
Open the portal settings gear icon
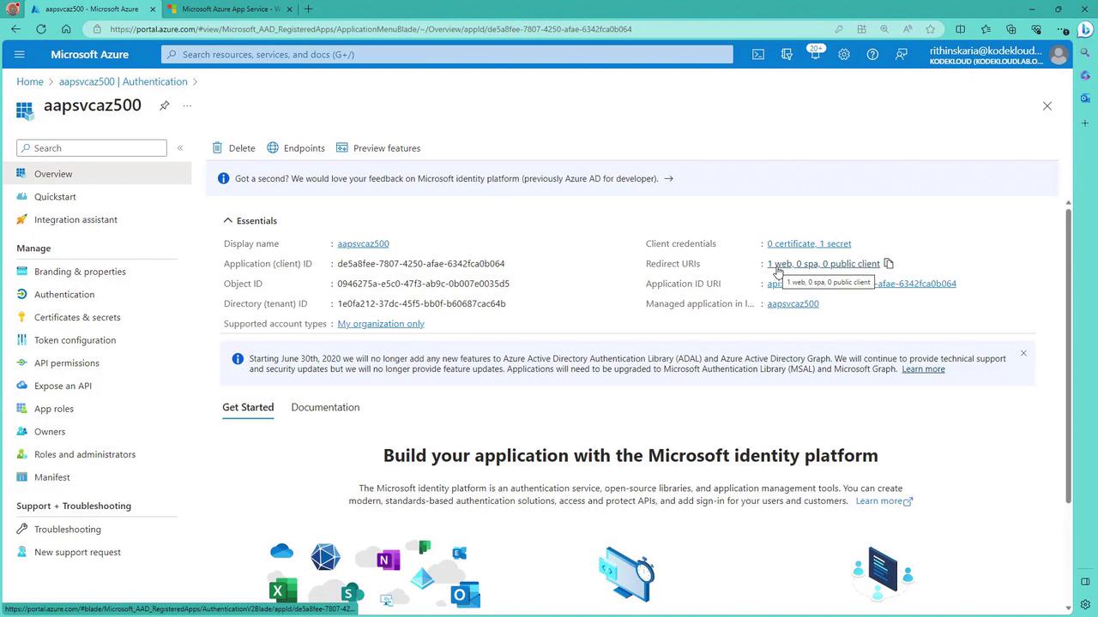click(x=844, y=54)
